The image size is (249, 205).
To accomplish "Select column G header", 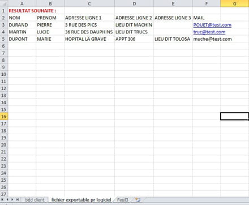I will [235, 3].
